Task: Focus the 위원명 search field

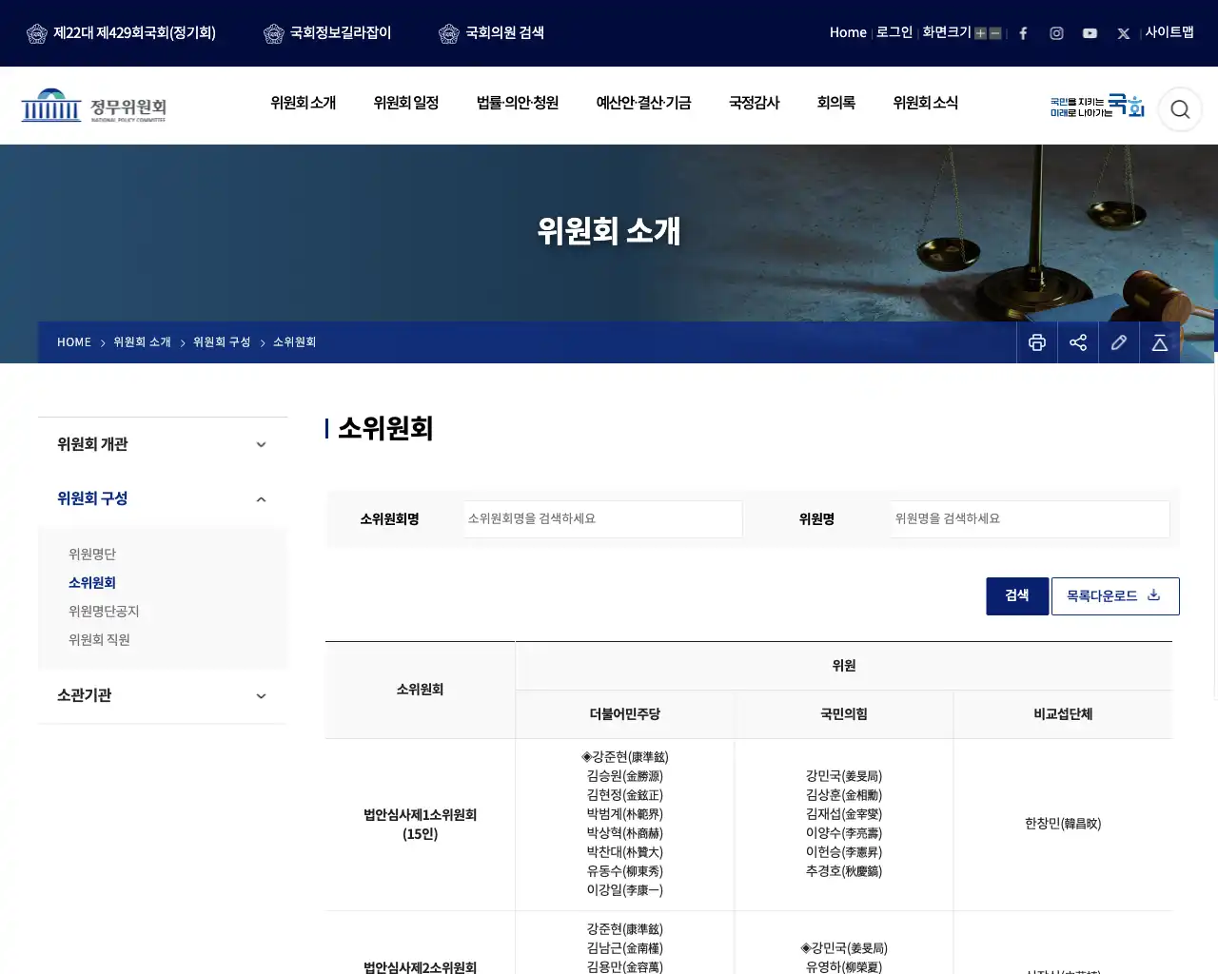Action: [1031, 519]
